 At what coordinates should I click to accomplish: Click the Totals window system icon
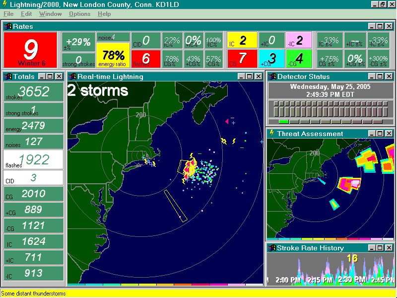[8, 76]
